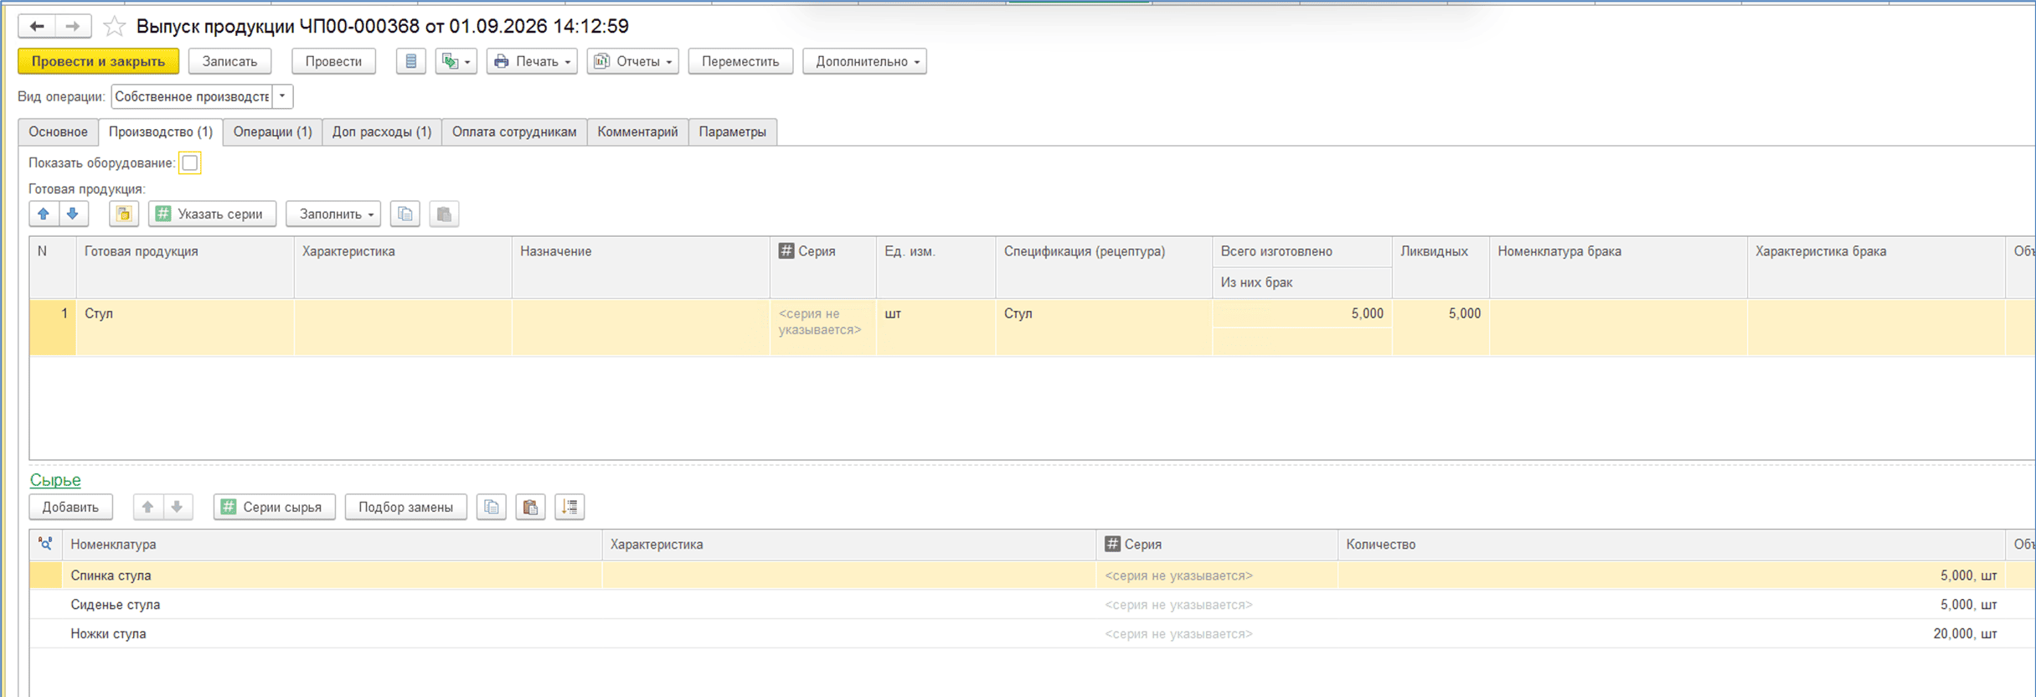Screen dimensions: 2036x697
Task: Open Дополнительно menu
Action: click(x=864, y=61)
